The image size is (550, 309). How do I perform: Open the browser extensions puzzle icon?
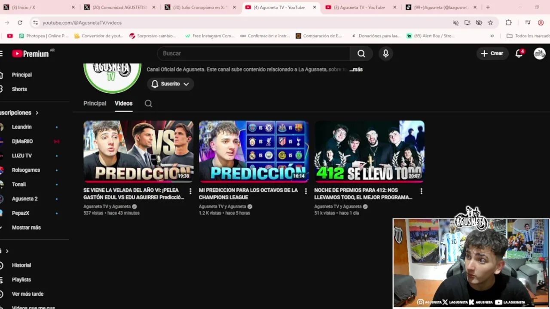click(509, 23)
